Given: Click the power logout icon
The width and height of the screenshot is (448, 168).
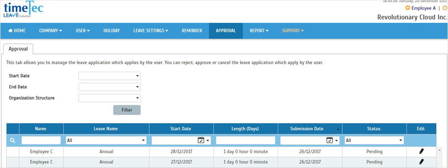Looking at the screenshot, I should (x=445, y=8).
